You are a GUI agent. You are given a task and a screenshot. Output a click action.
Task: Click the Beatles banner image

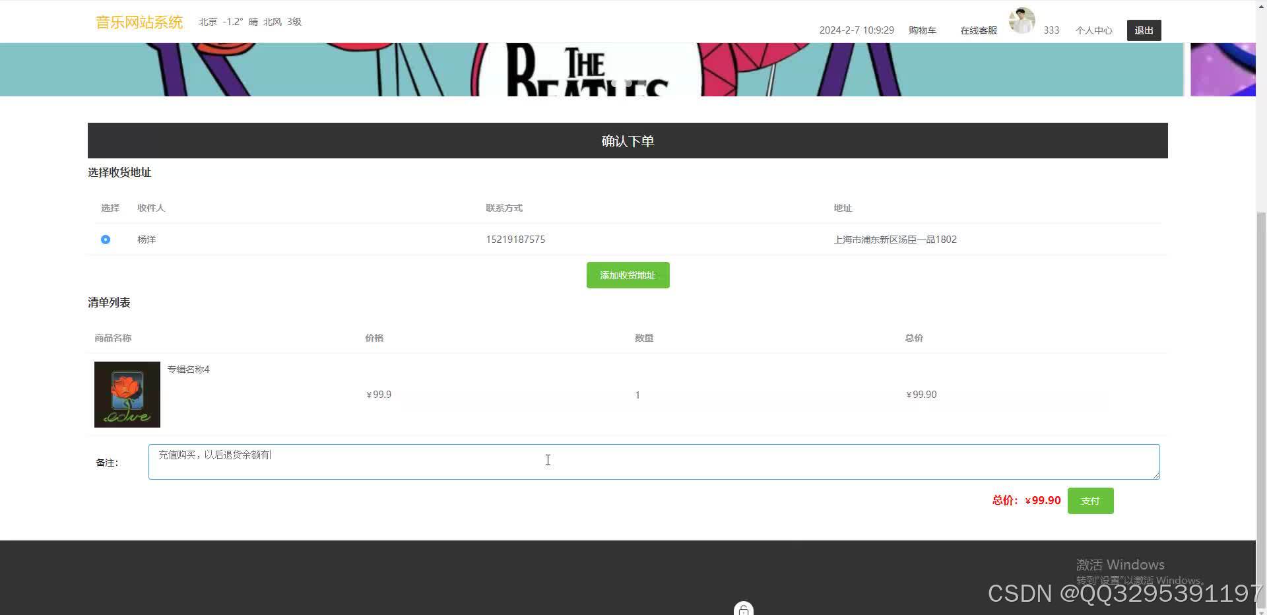[x=592, y=69]
